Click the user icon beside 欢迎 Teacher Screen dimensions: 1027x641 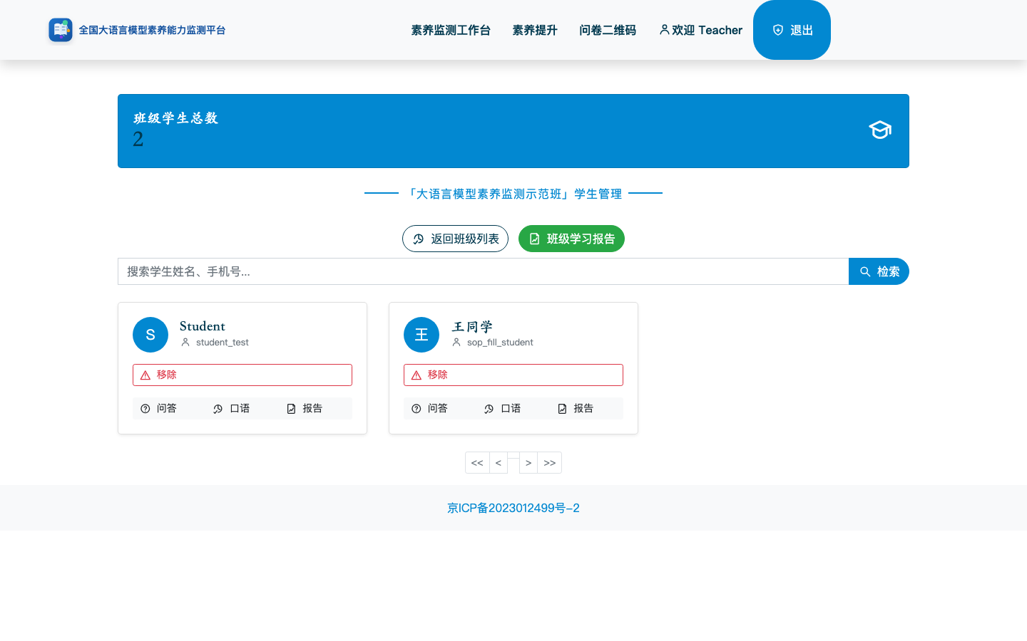click(x=664, y=30)
